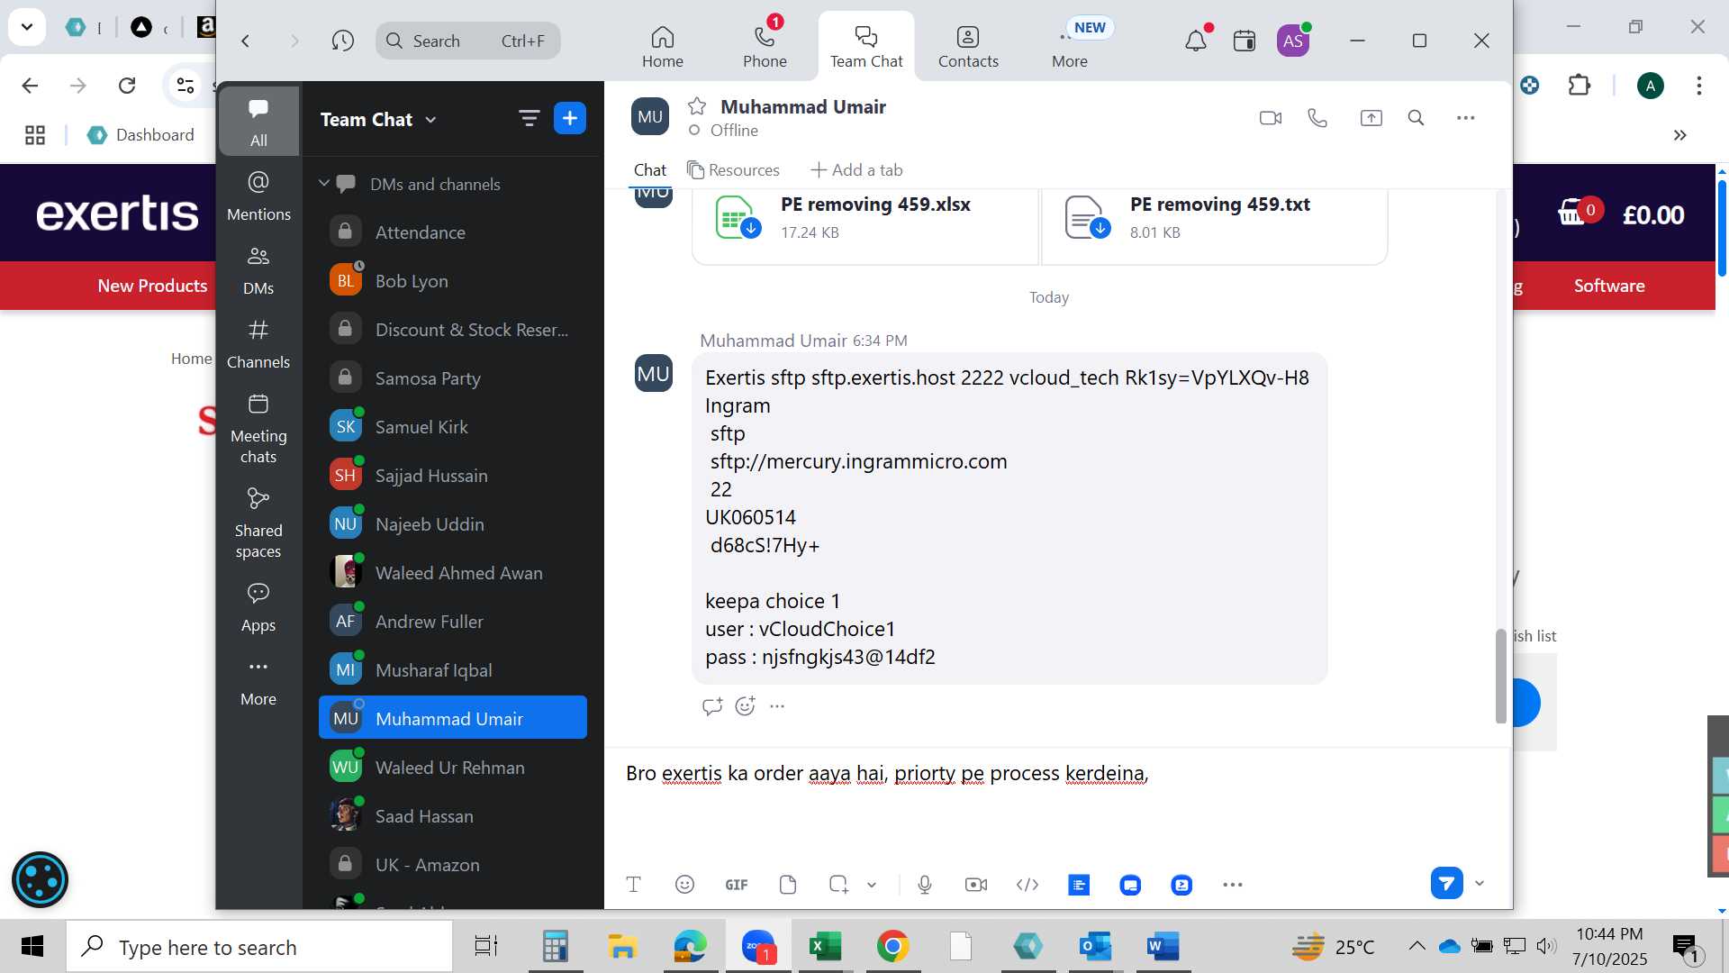
Task: Open the text formatting T icon
Action: (633, 885)
